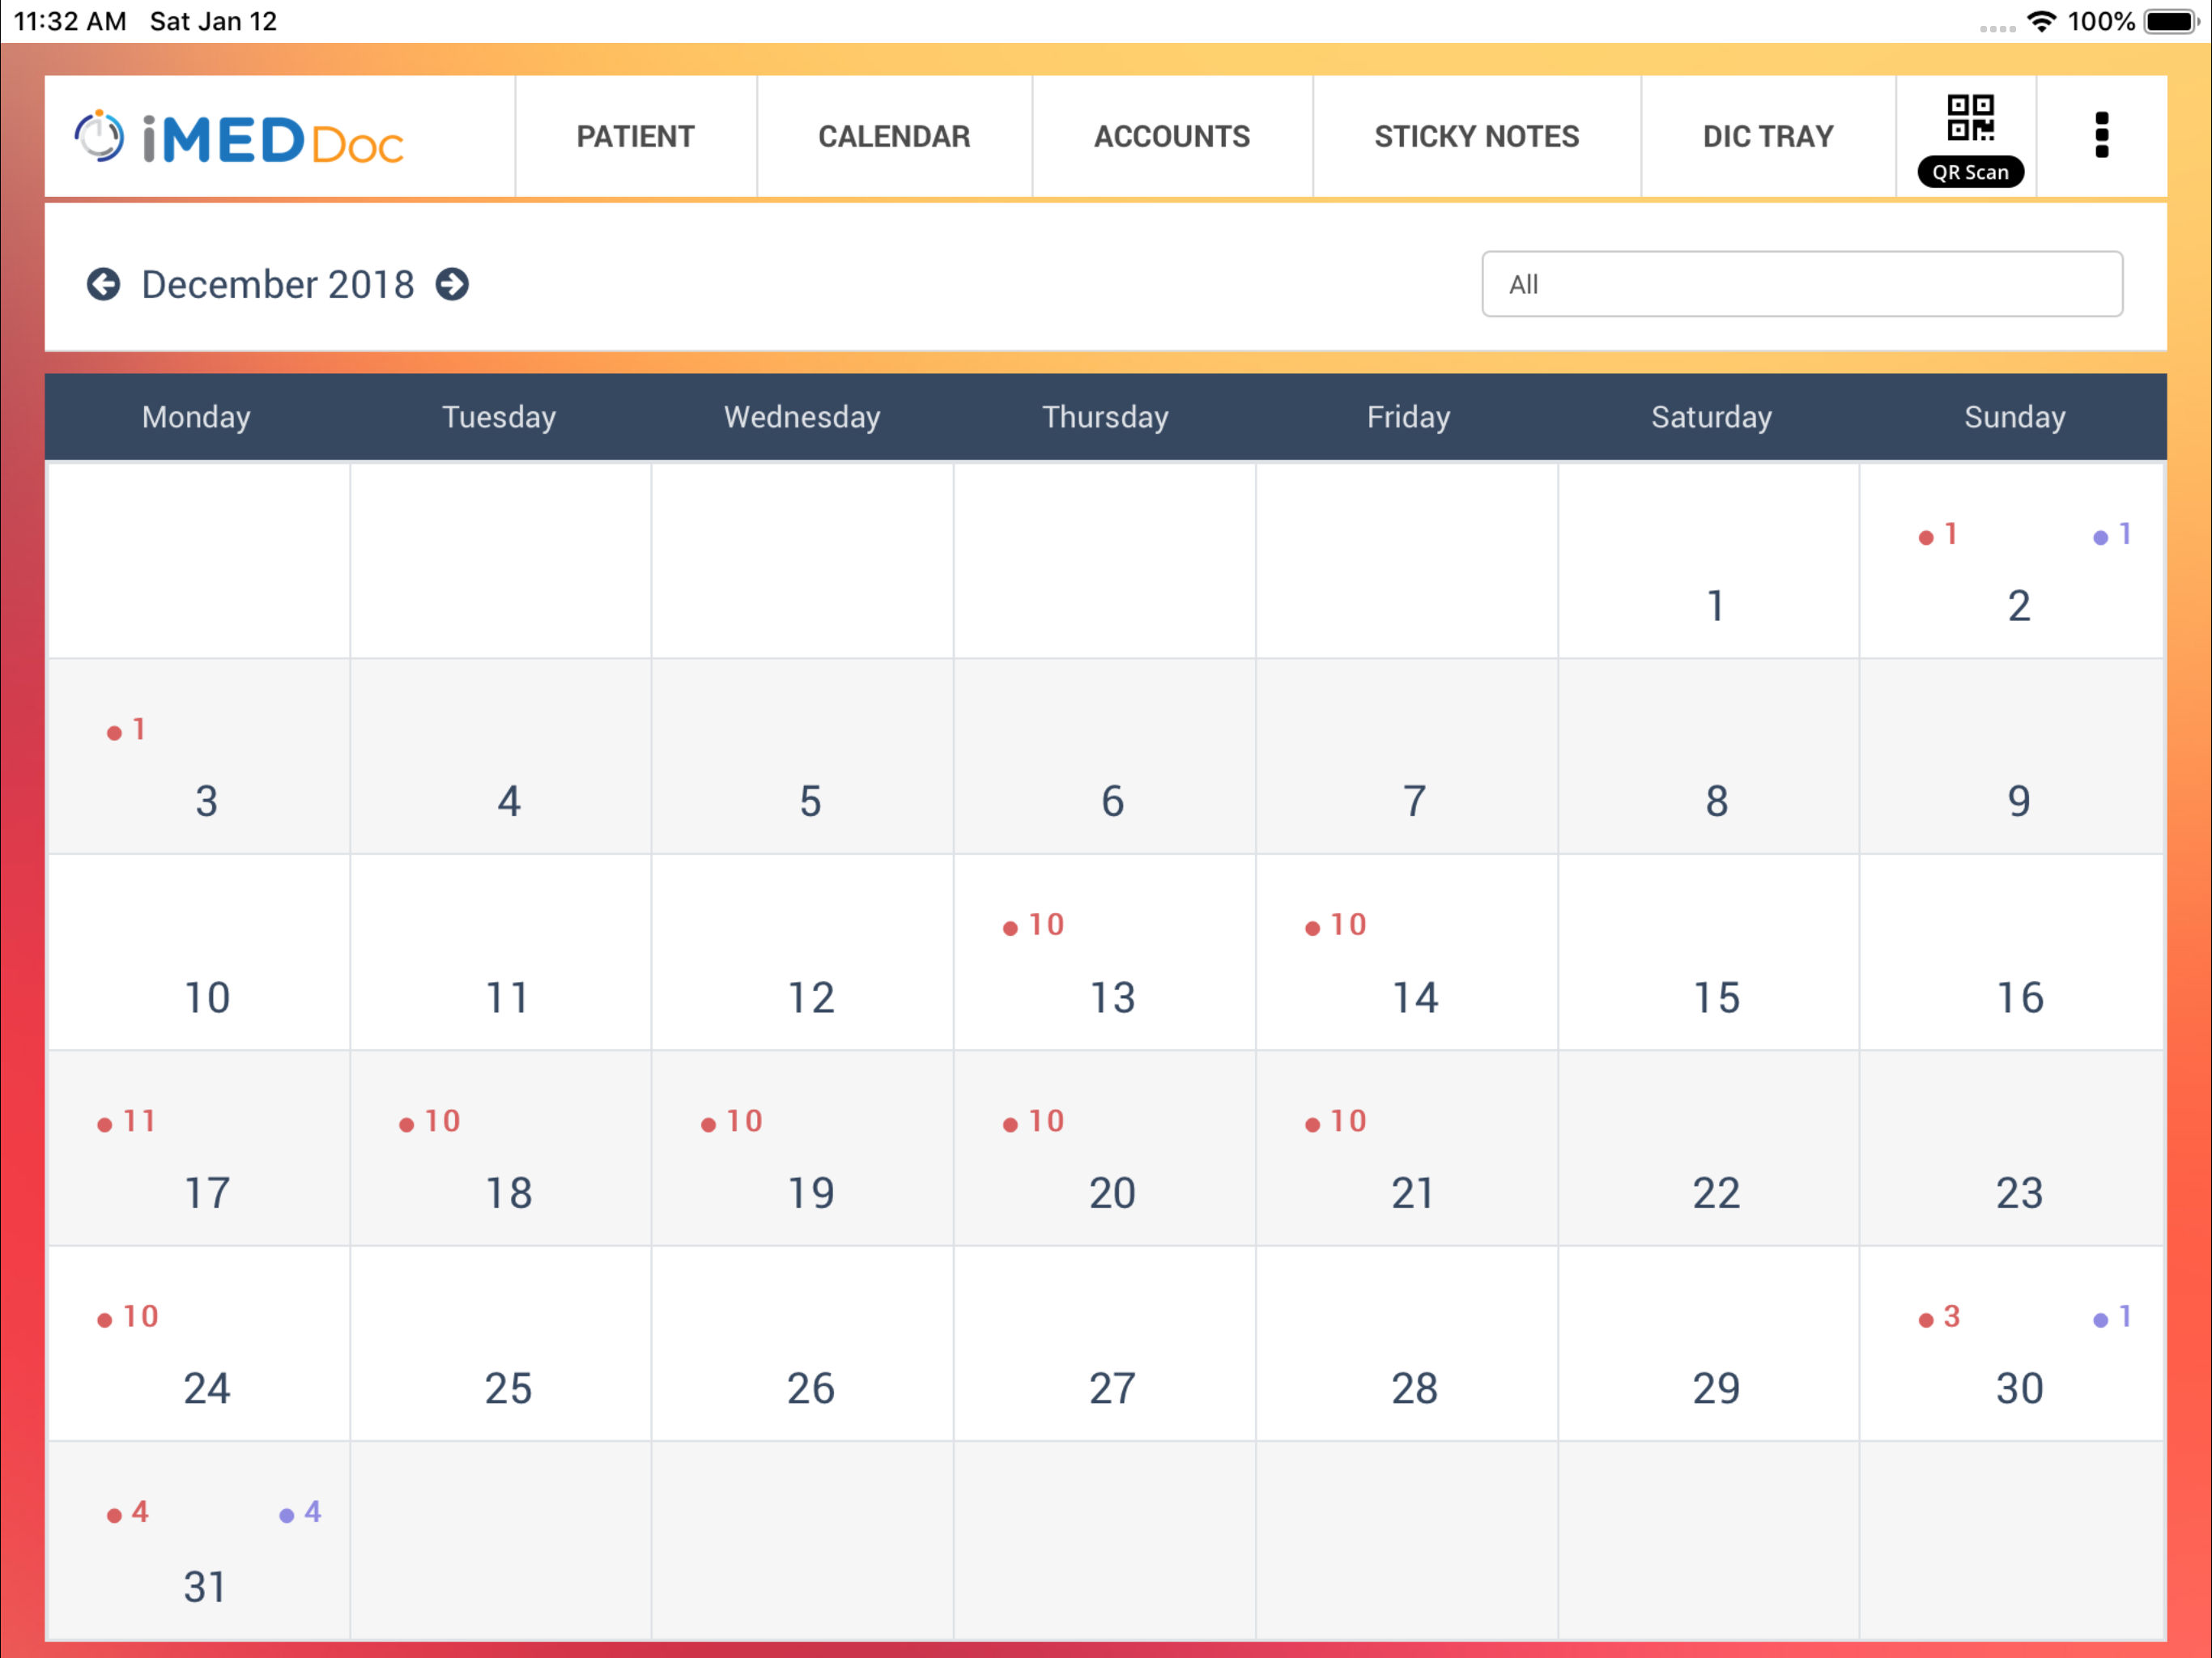2212x1658 pixels.
Task: Click the red 10 indicator on December 13
Action: (x=1034, y=925)
